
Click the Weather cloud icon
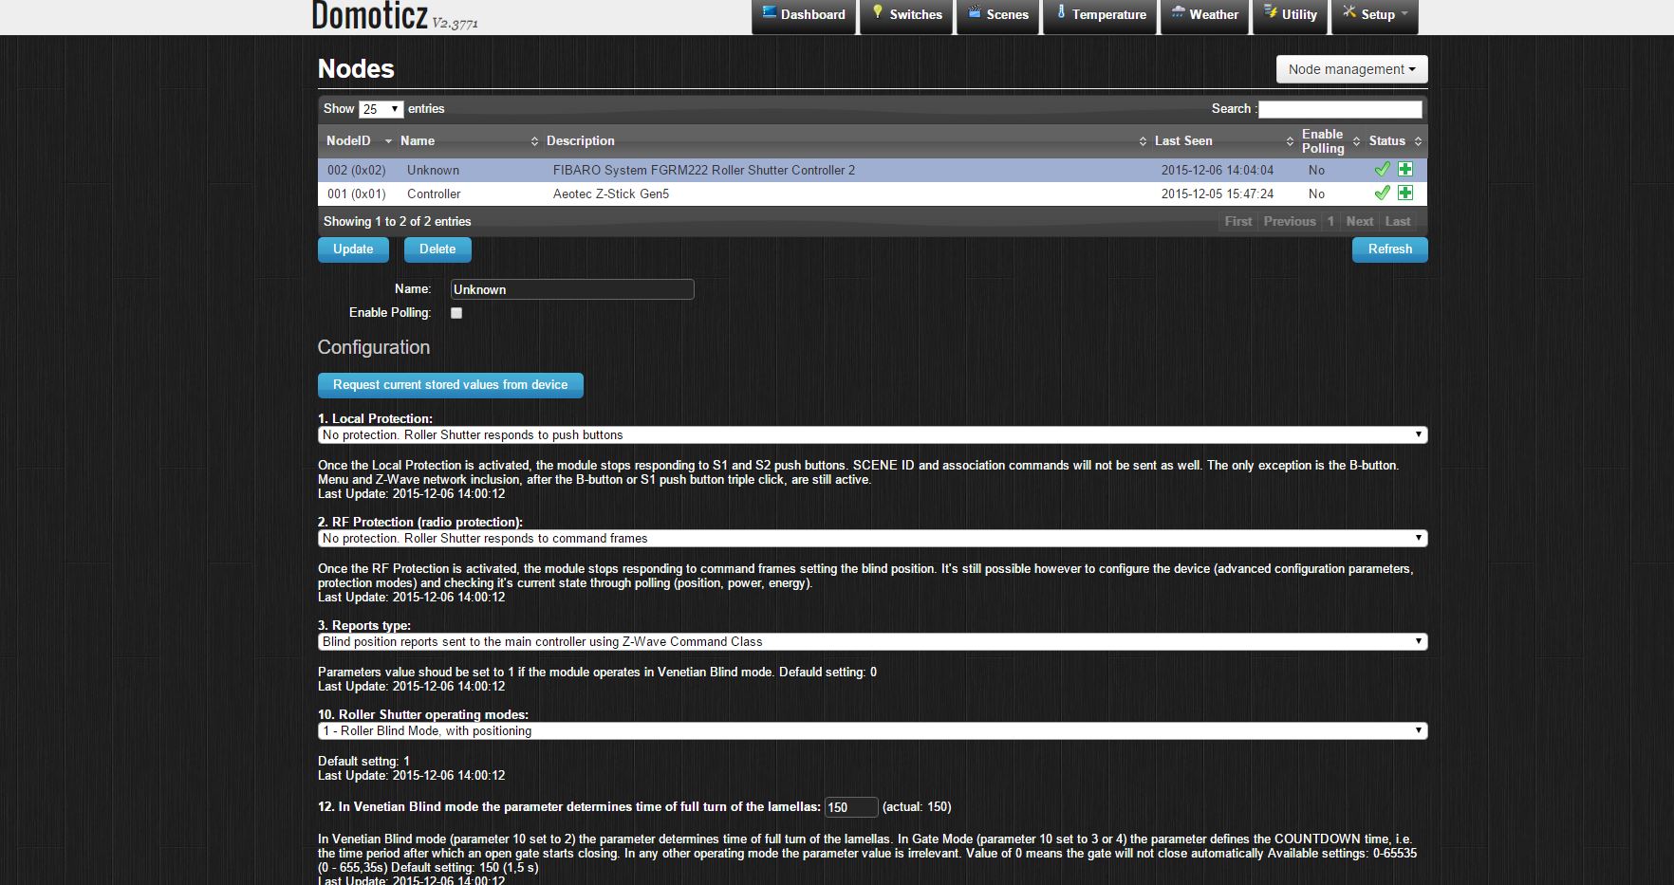(x=1178, y=13)
